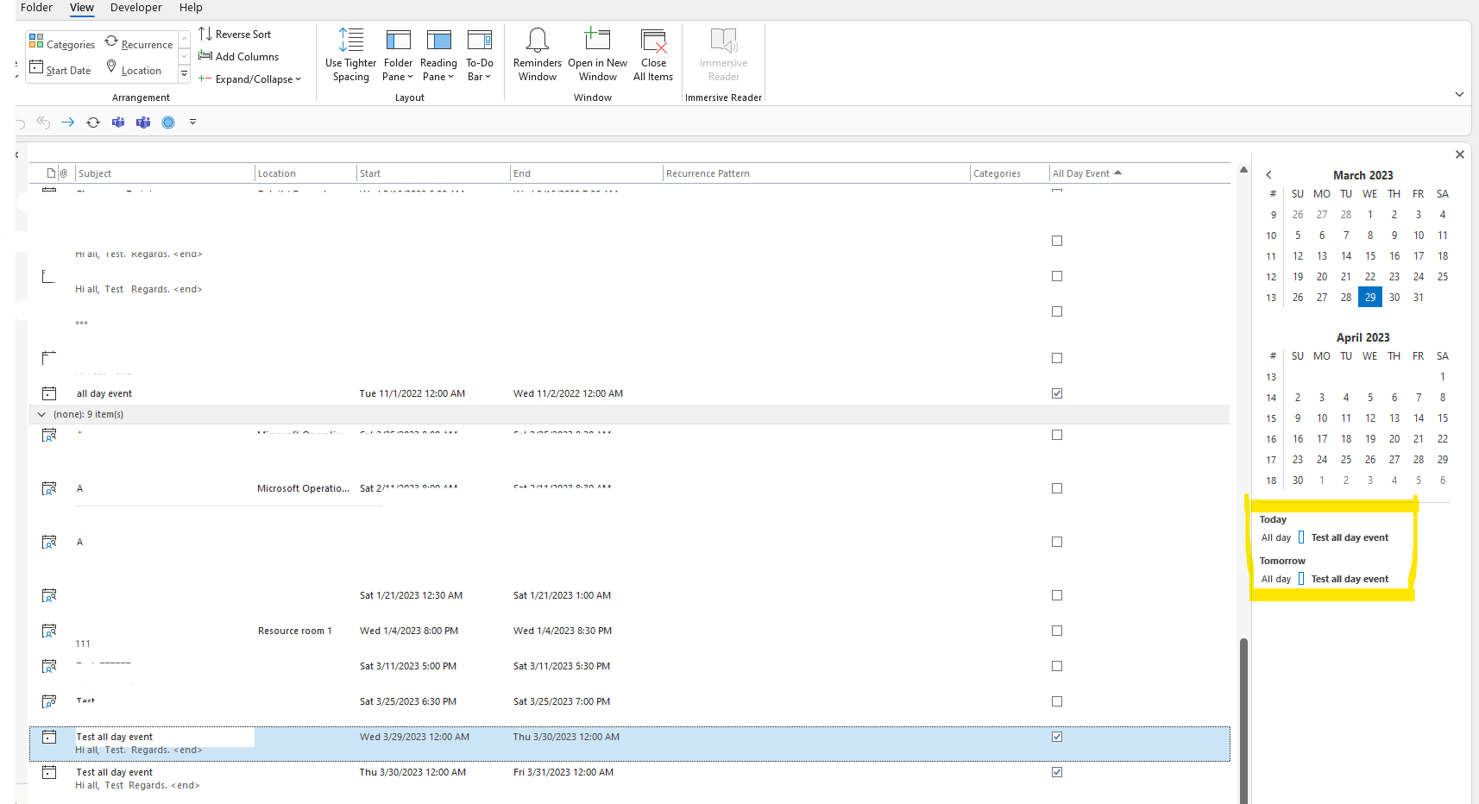Enable Use Tighter Spacing
The image size is (1479, 804).
coord(351,55)
